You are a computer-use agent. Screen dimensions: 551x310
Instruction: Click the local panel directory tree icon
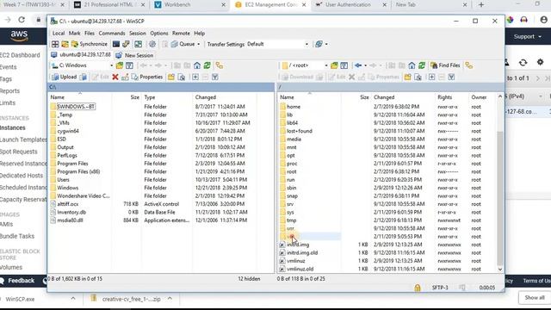coord(220,65)
